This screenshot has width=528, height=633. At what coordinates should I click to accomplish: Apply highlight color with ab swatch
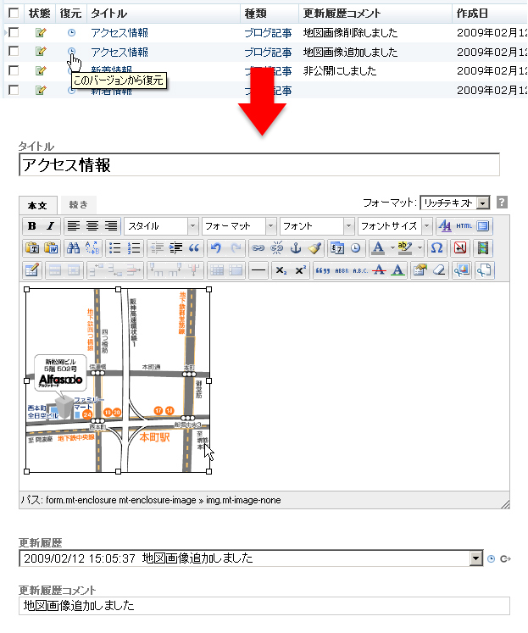point(405,248)
